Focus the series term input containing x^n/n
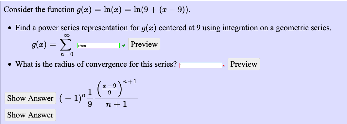 tap(98, 46)
